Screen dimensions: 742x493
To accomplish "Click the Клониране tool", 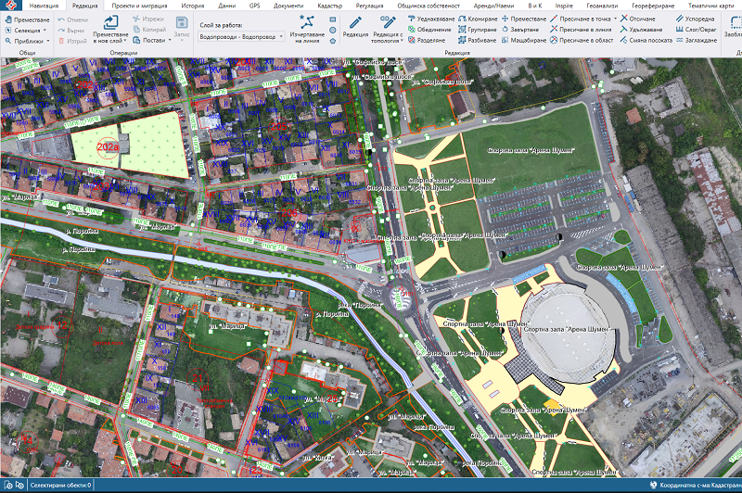I will pos(476,18).
